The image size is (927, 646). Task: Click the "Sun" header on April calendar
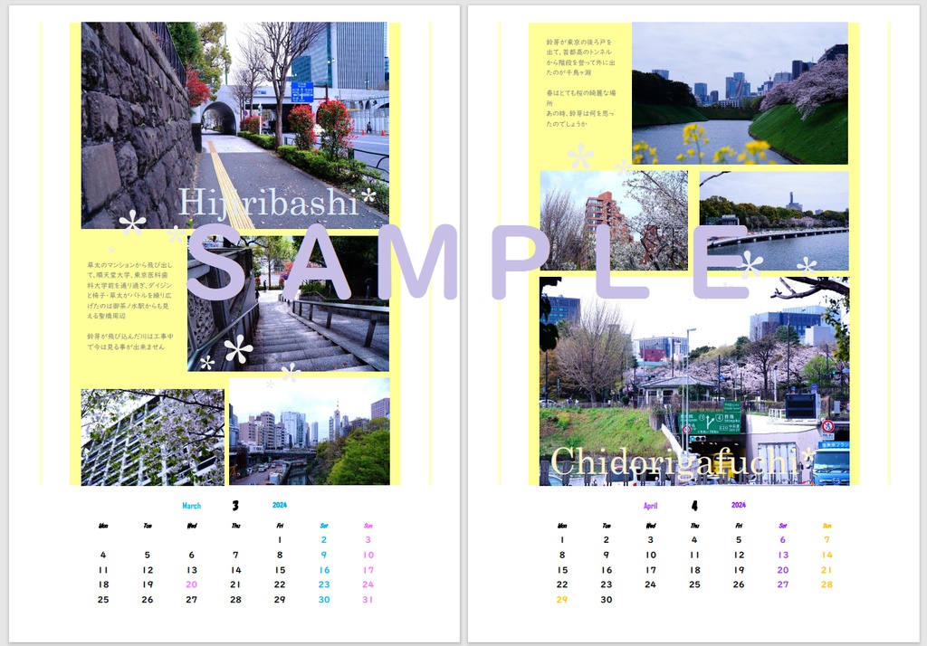click(x=827, y=526)
